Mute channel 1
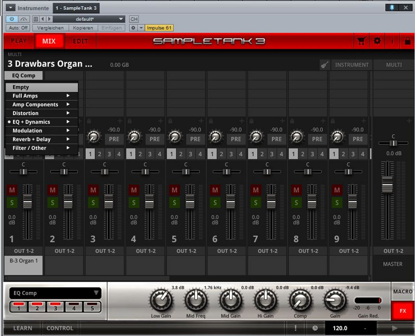415x336 pixels. (12, 190)
